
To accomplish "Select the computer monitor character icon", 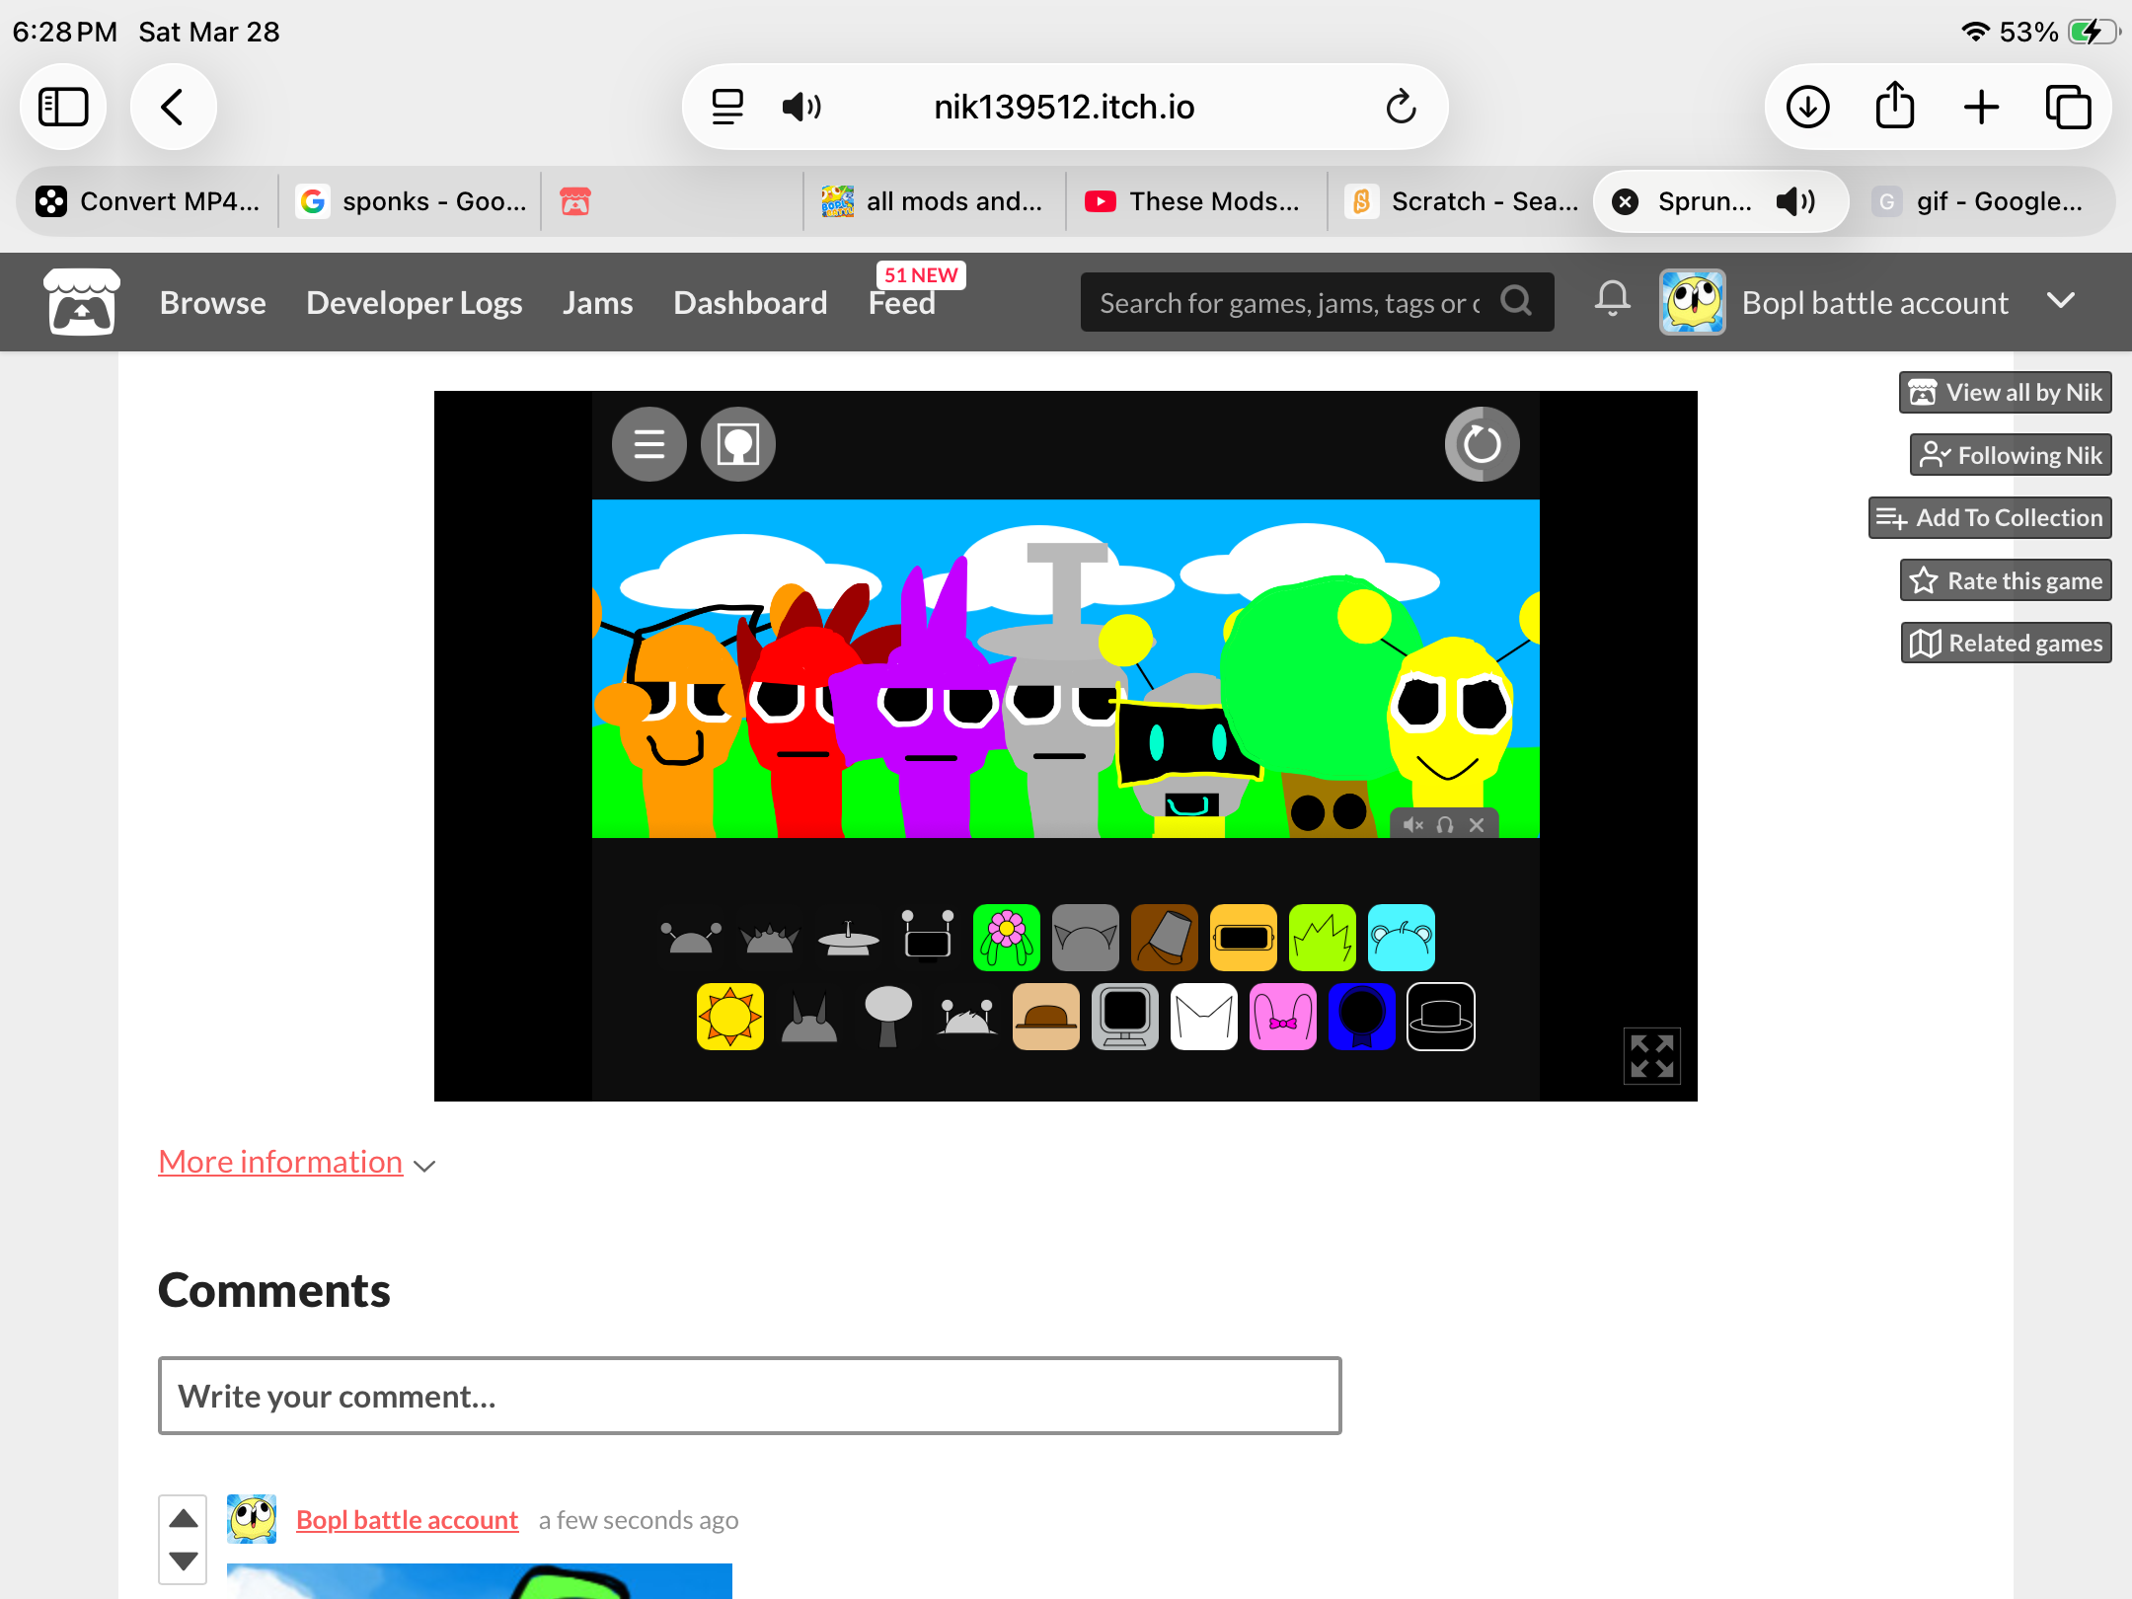I will coord(1124,1016).
